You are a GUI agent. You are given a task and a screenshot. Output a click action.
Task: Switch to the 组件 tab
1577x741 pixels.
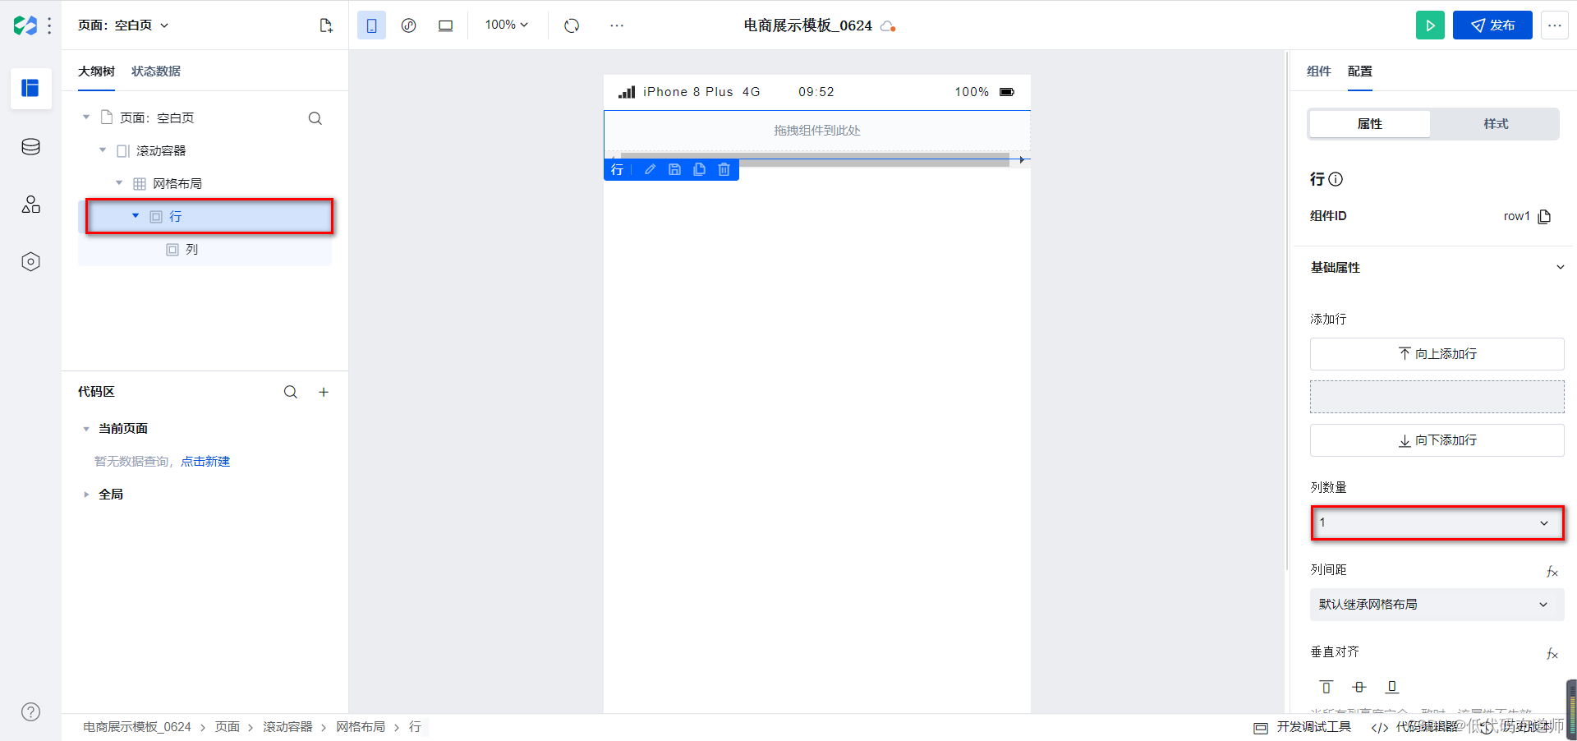click(x=1318, y=71)
